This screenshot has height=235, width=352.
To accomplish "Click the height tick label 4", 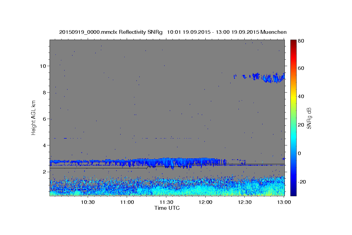I will pyautogui.click(x=45, y=145).
